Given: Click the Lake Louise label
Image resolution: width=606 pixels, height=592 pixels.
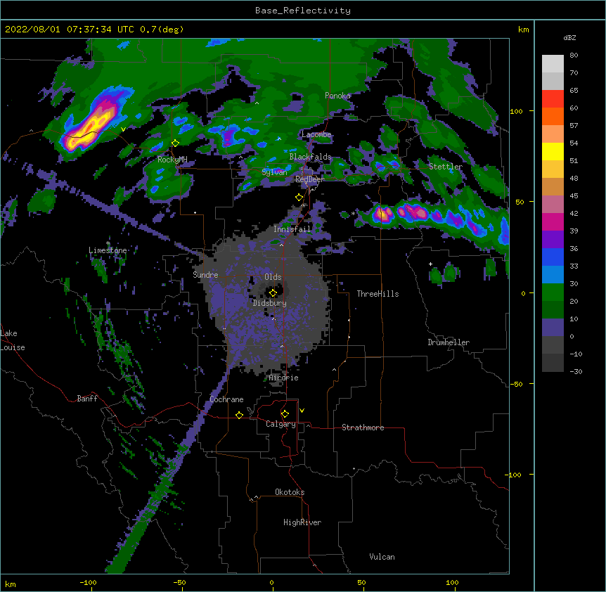Looking at the screenshot, I should pyautogui.click(x=13, y=340).
